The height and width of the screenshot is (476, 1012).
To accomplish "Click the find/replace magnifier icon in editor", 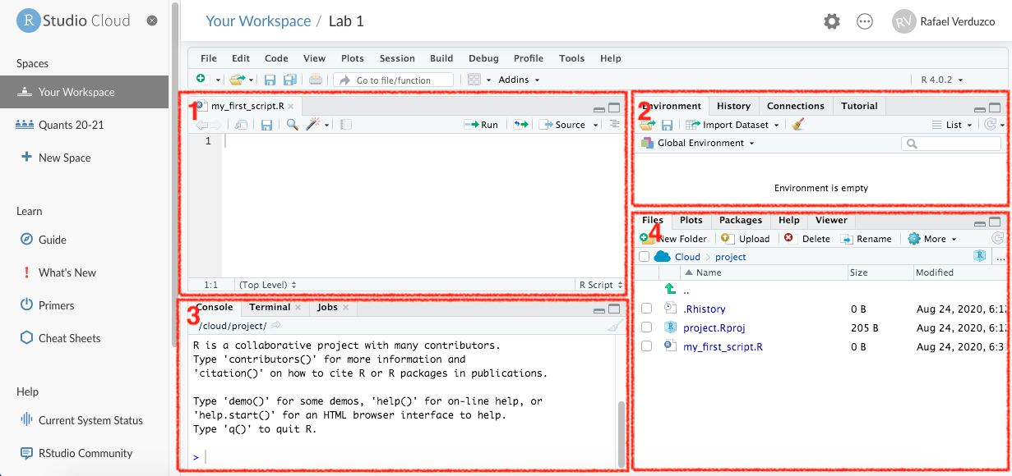I will pos(292,125).
